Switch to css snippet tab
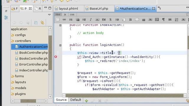This screenshot has width=189, height=106. click(x=72, y=14)
